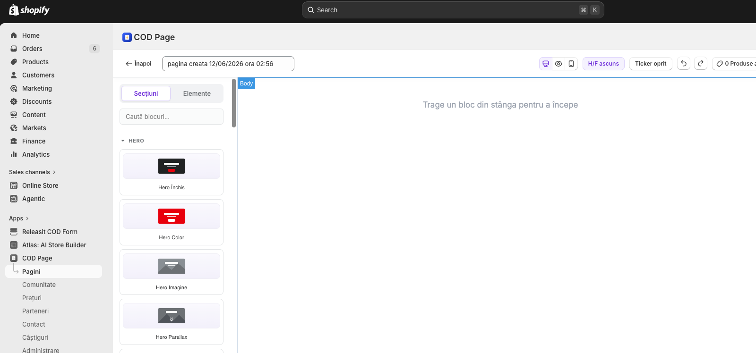This screenshot has width=756, height=353.
Task: Redo the last change
Action: [x=701, y=64]
